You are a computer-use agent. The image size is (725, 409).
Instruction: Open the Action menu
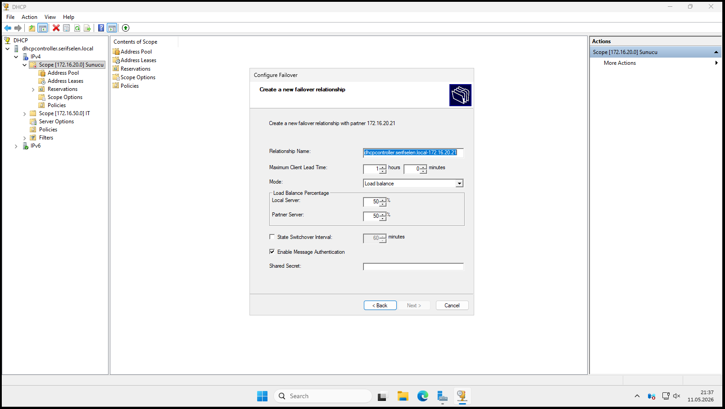tap(29, 17)
